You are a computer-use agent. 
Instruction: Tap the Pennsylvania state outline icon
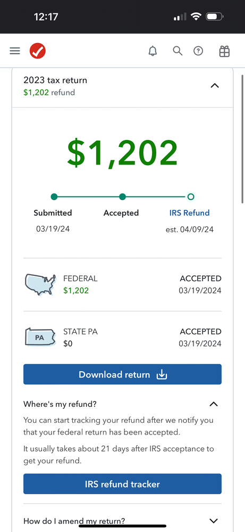coord(40,337)
